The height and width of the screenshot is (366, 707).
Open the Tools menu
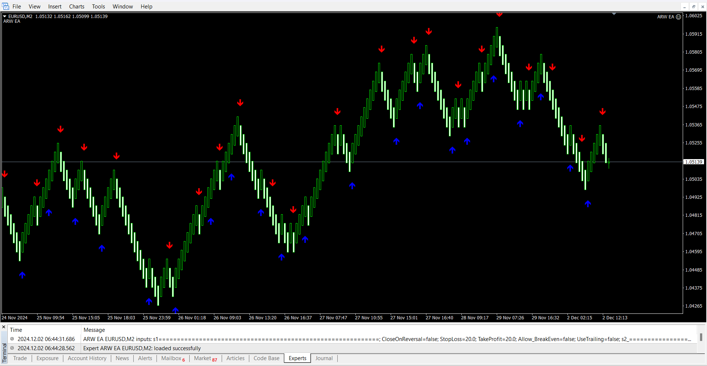(98, 7)
